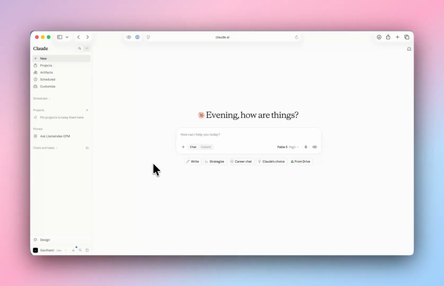The image size is (444, 286).
Task: Select the code mode icon beside Claude logo
Action: (87, 48)
